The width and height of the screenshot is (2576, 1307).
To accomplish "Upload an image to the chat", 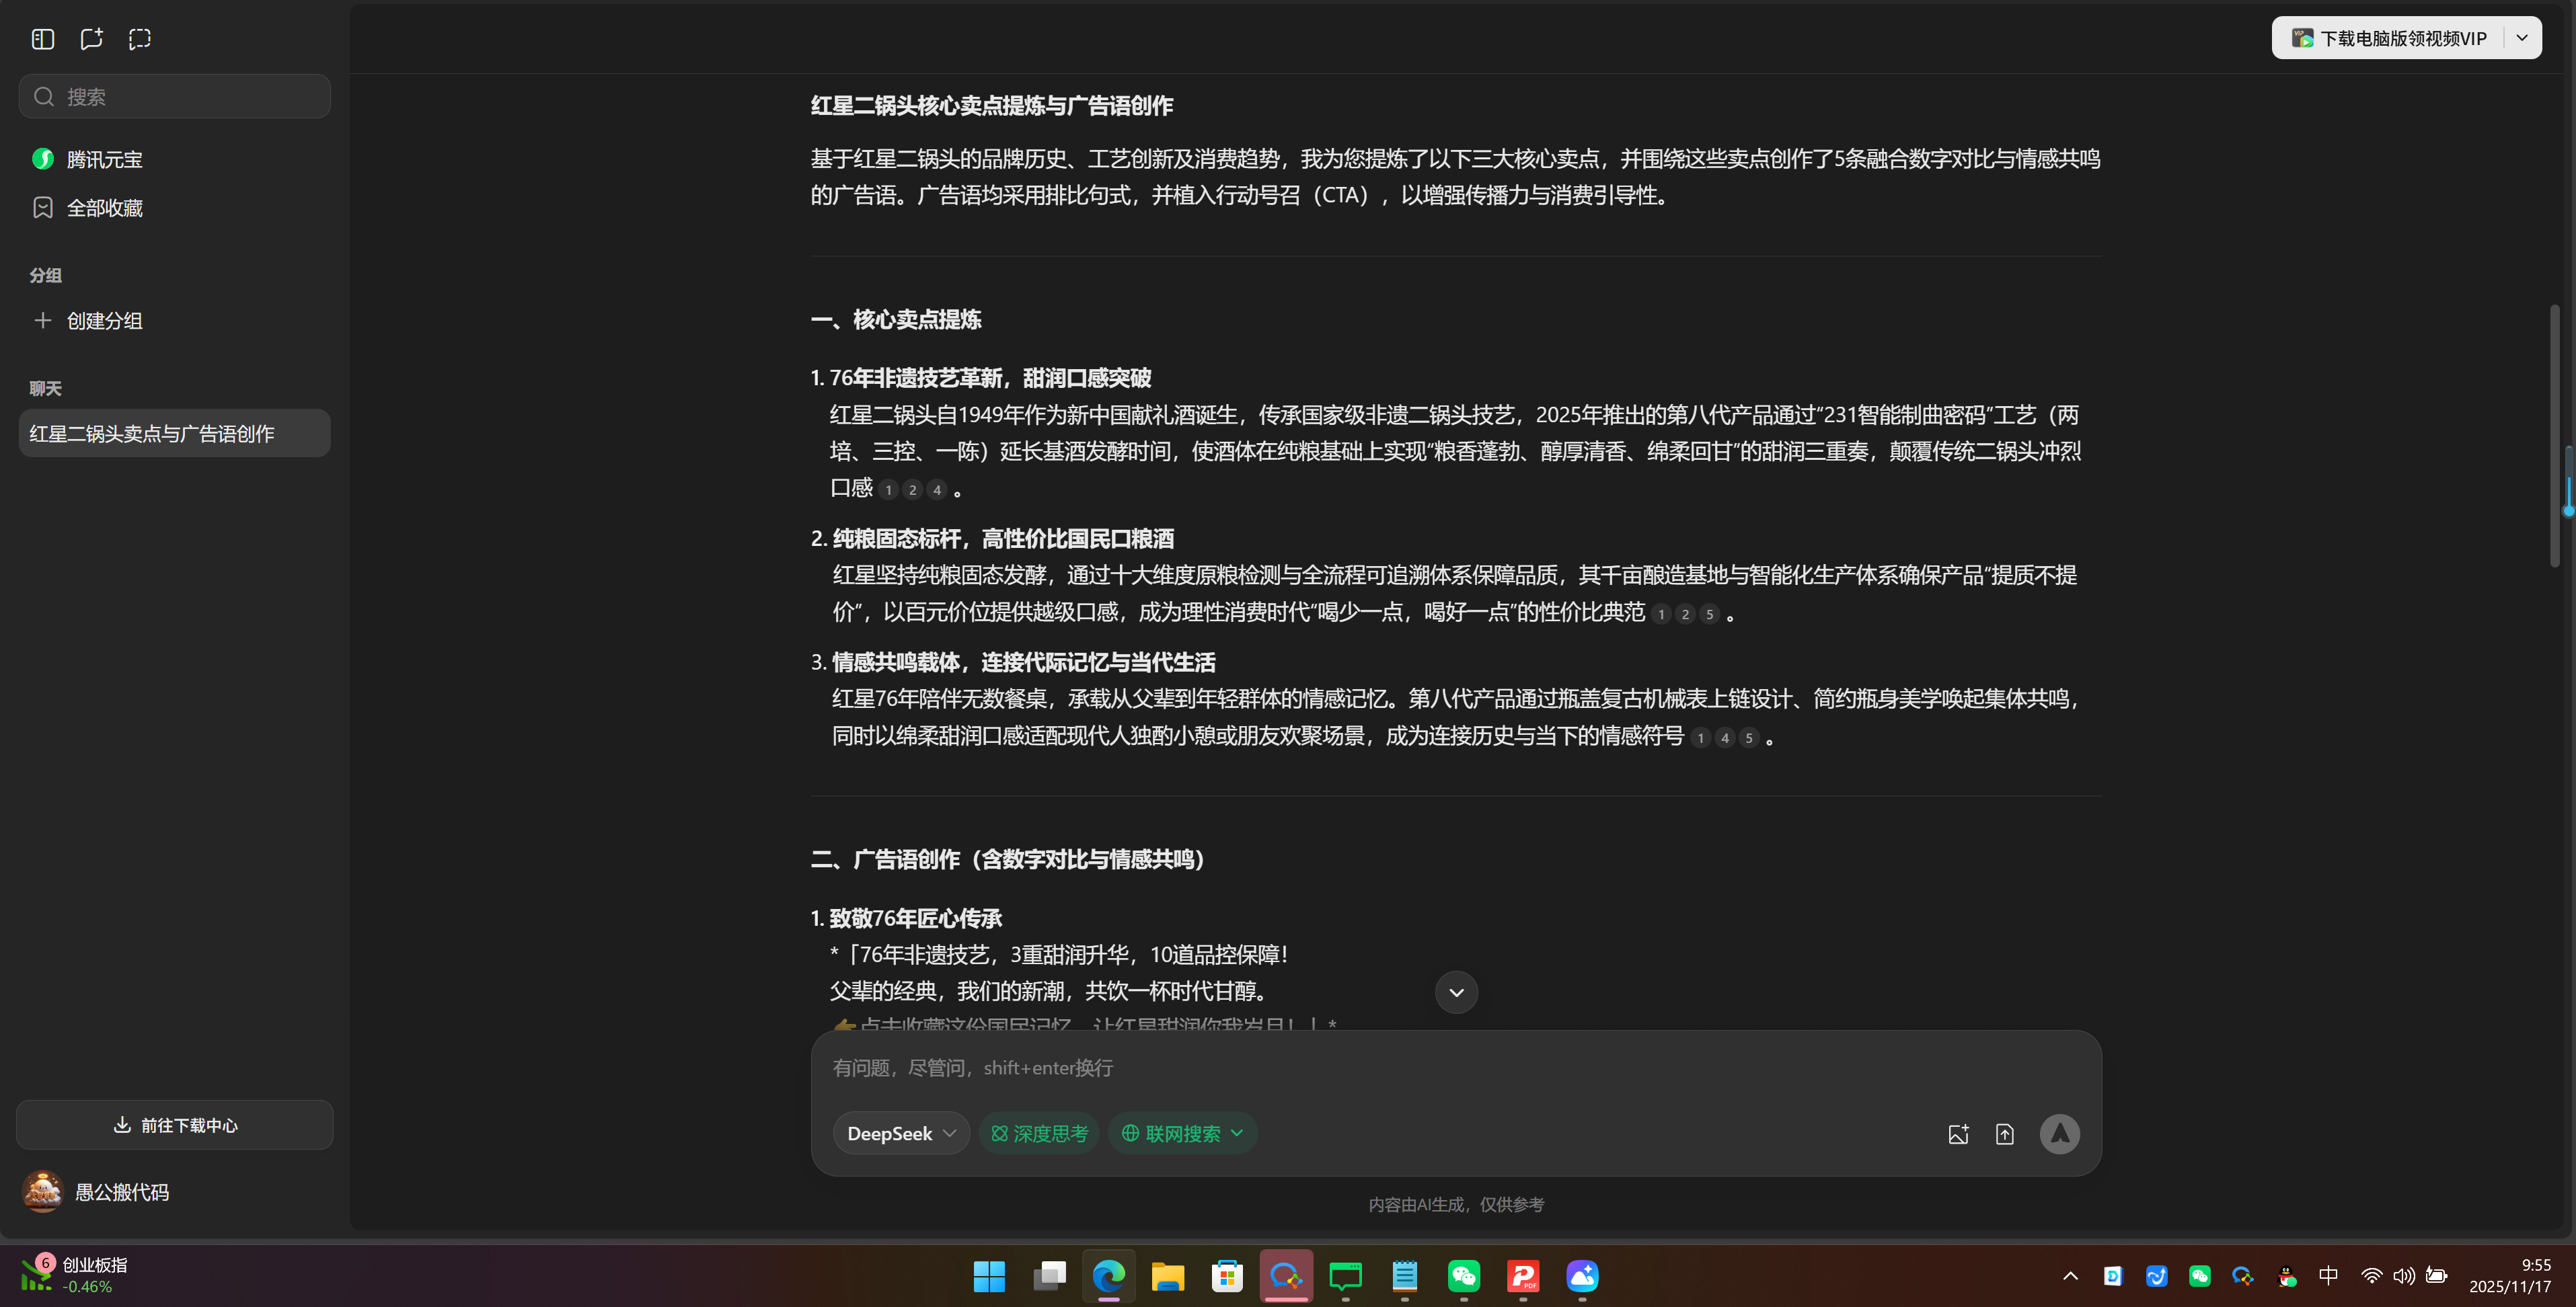I will (x=1959, y=1133).
